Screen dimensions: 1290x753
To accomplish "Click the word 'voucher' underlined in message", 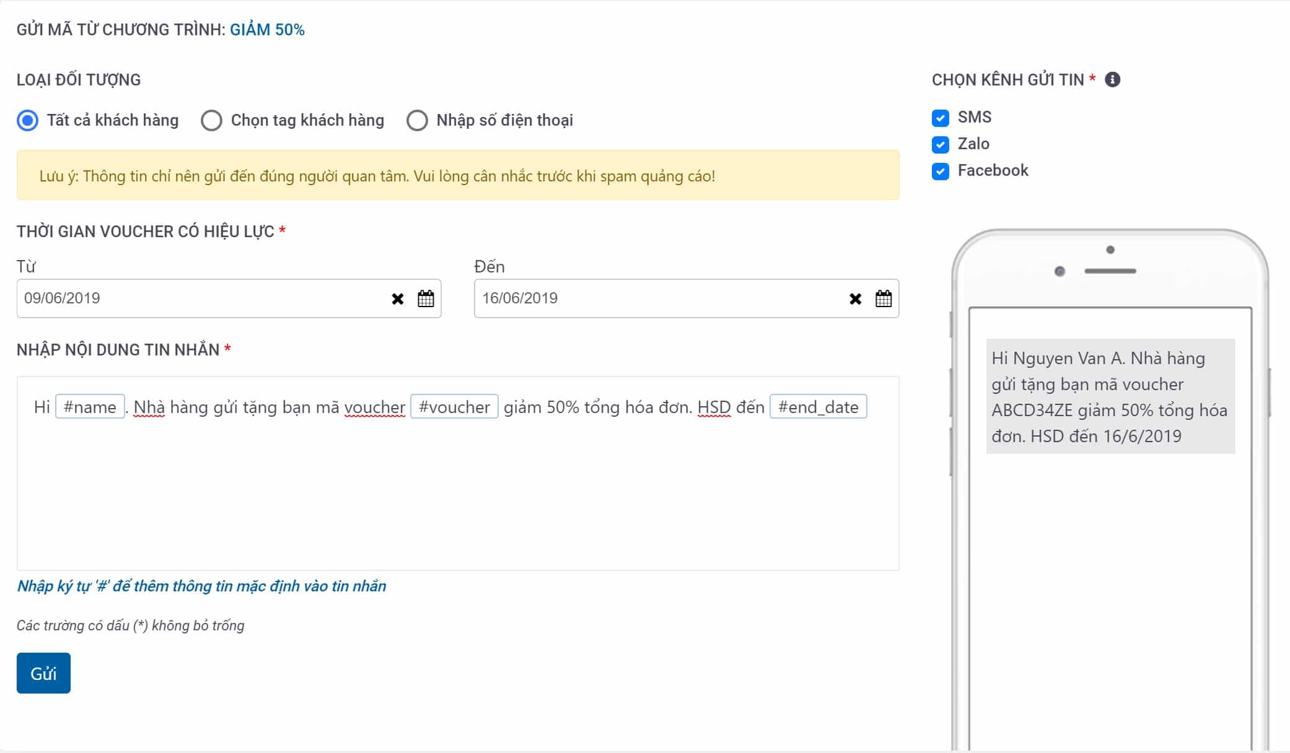I will click(375, 407).
